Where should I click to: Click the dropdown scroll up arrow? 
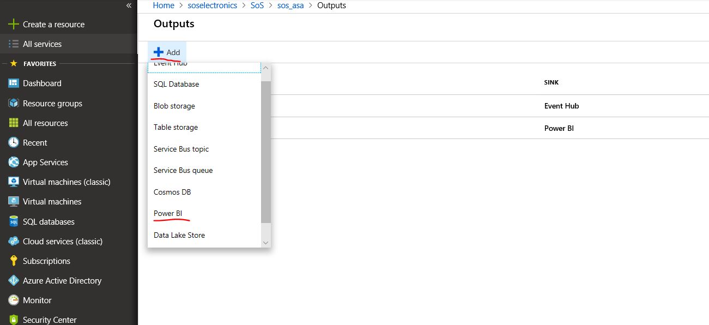coord(266,68)
